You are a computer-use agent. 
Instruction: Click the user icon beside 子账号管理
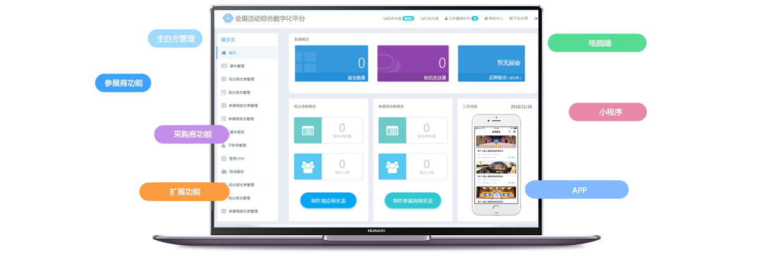[x=224, y=145]
